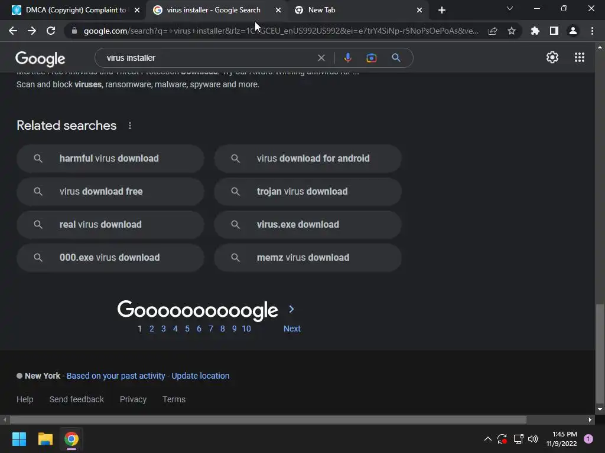Search for virus download free

coord(110,192)
